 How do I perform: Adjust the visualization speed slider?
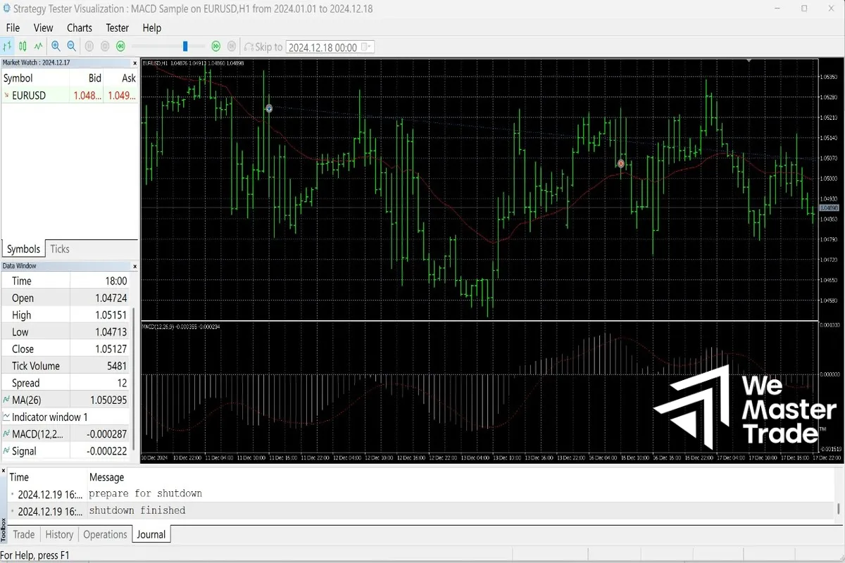pos(184,46)
